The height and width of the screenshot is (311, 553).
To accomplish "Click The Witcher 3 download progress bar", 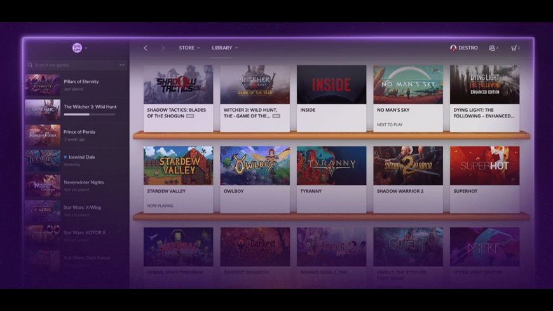I will (90, 114).
